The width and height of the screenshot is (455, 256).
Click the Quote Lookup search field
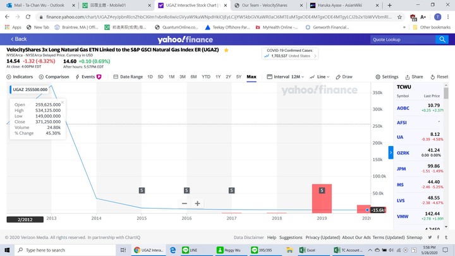[403, 39]
